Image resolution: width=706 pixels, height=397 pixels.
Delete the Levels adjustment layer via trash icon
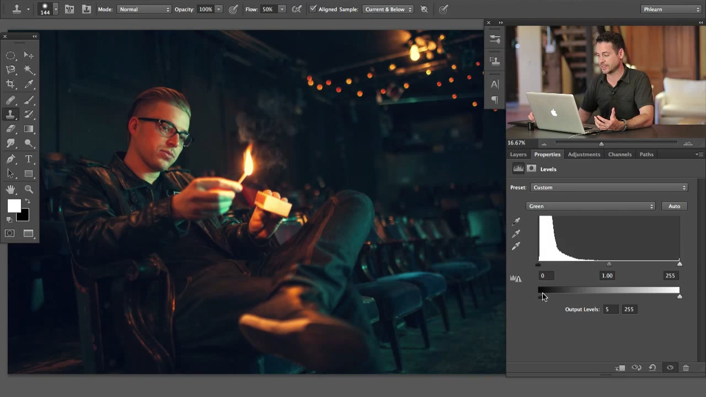(686, 368)
